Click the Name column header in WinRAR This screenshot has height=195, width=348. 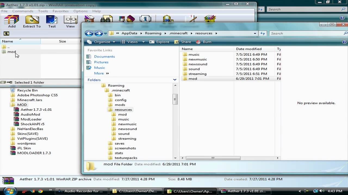(x=20, y=41)
